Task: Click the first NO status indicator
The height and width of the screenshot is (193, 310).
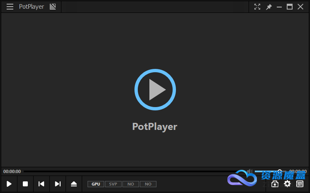Action: 131,184
